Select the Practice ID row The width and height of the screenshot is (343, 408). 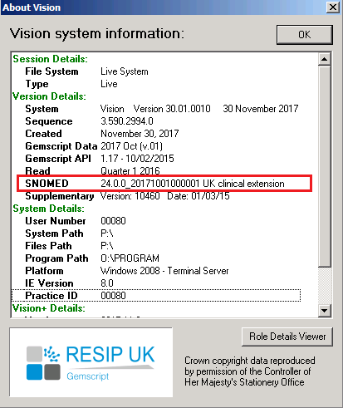pos(156,296)
